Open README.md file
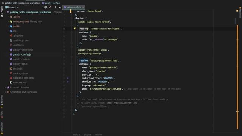Viewport: 242px width, 136px height. coord(20,83)
